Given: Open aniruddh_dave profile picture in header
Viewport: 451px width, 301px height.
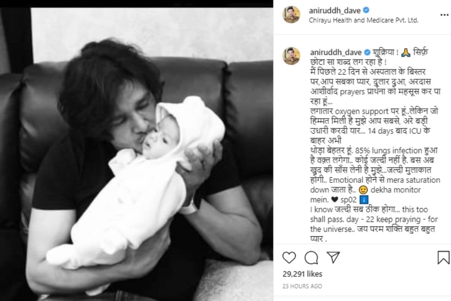Looking at the screenshot, I should [291, 15].
